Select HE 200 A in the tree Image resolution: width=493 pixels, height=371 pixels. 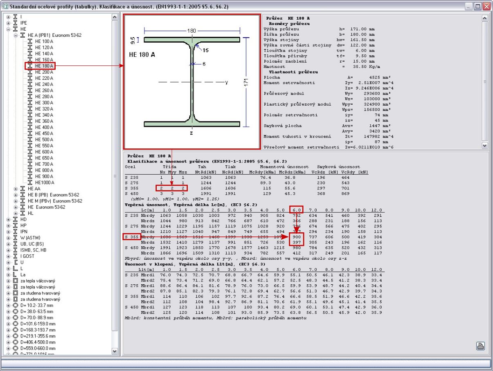pyautogui.click(x=44, y=72)
